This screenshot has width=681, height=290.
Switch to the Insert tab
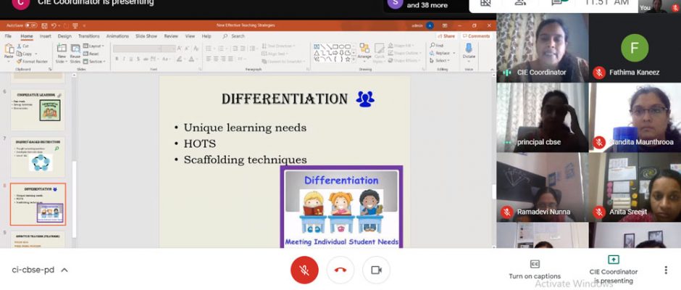pyautogui.click(x=46, y=36)
